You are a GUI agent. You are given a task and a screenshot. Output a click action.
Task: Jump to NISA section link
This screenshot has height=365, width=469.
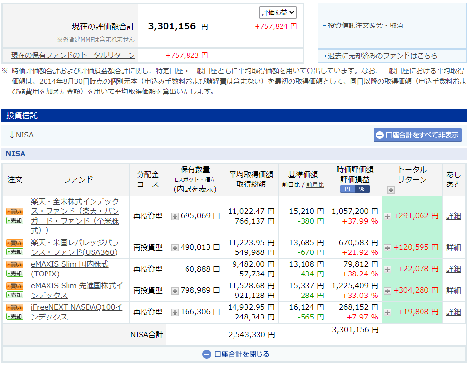pos(24,135)
